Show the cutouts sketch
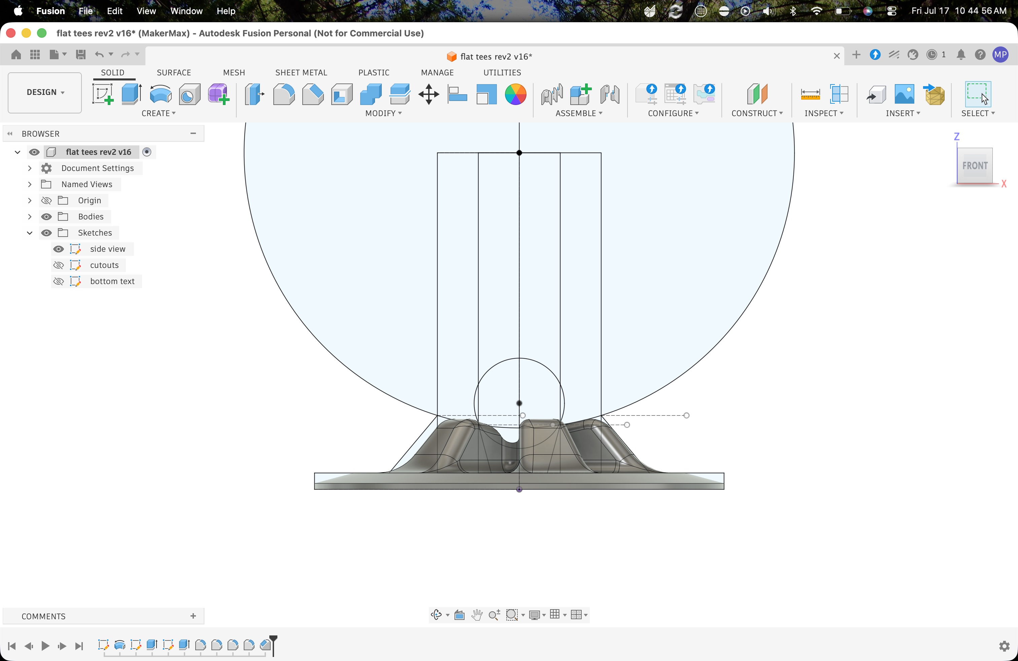 click(58, 266)
